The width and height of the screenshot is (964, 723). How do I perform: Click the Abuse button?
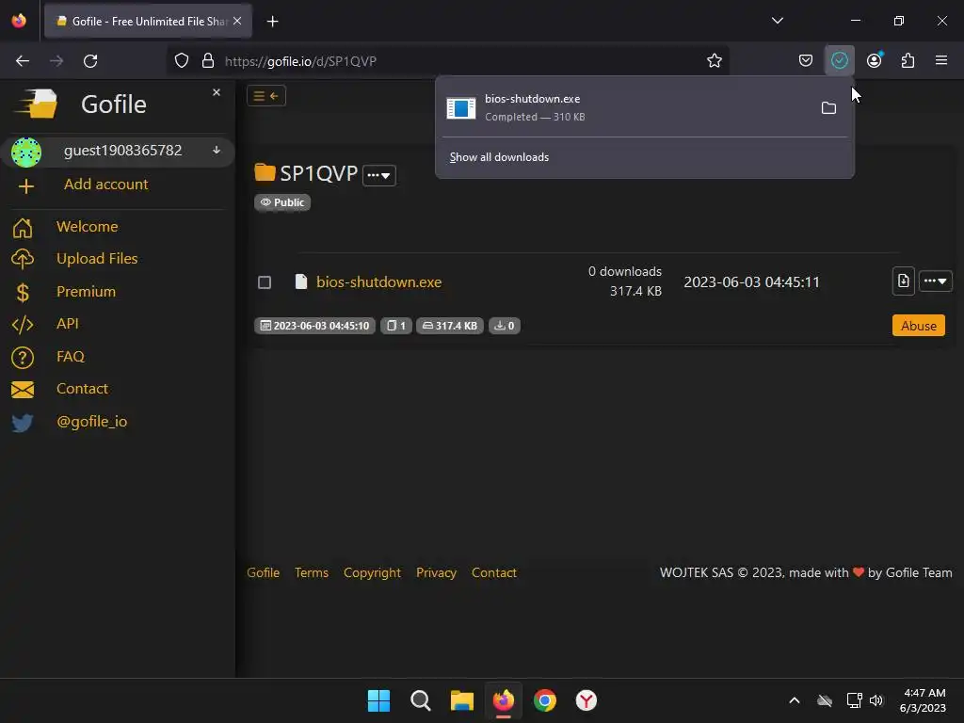pos(919,326)
